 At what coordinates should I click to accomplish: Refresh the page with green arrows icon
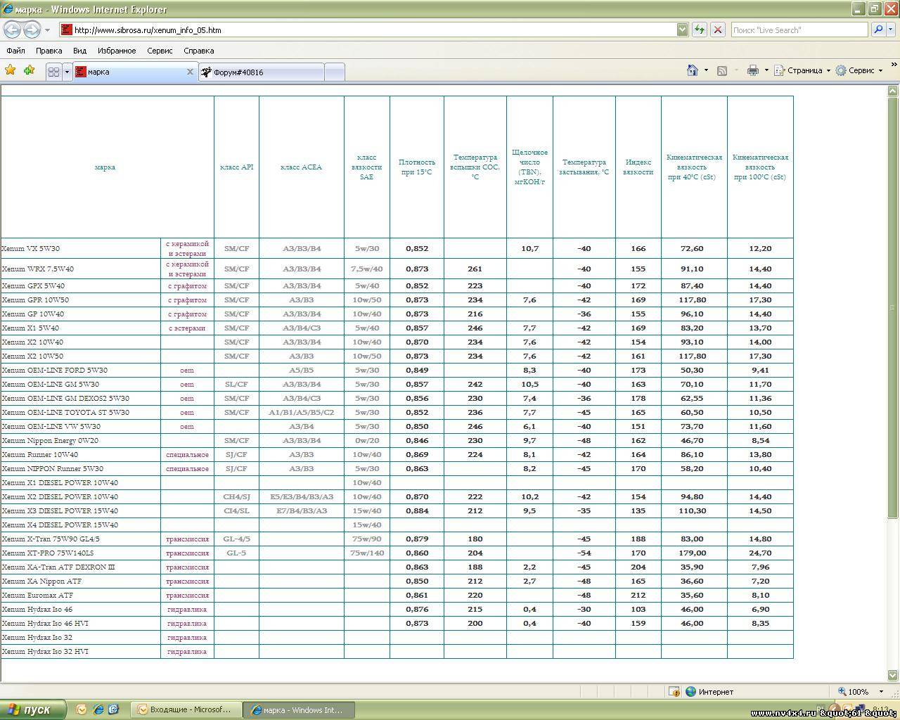point(699,30)
